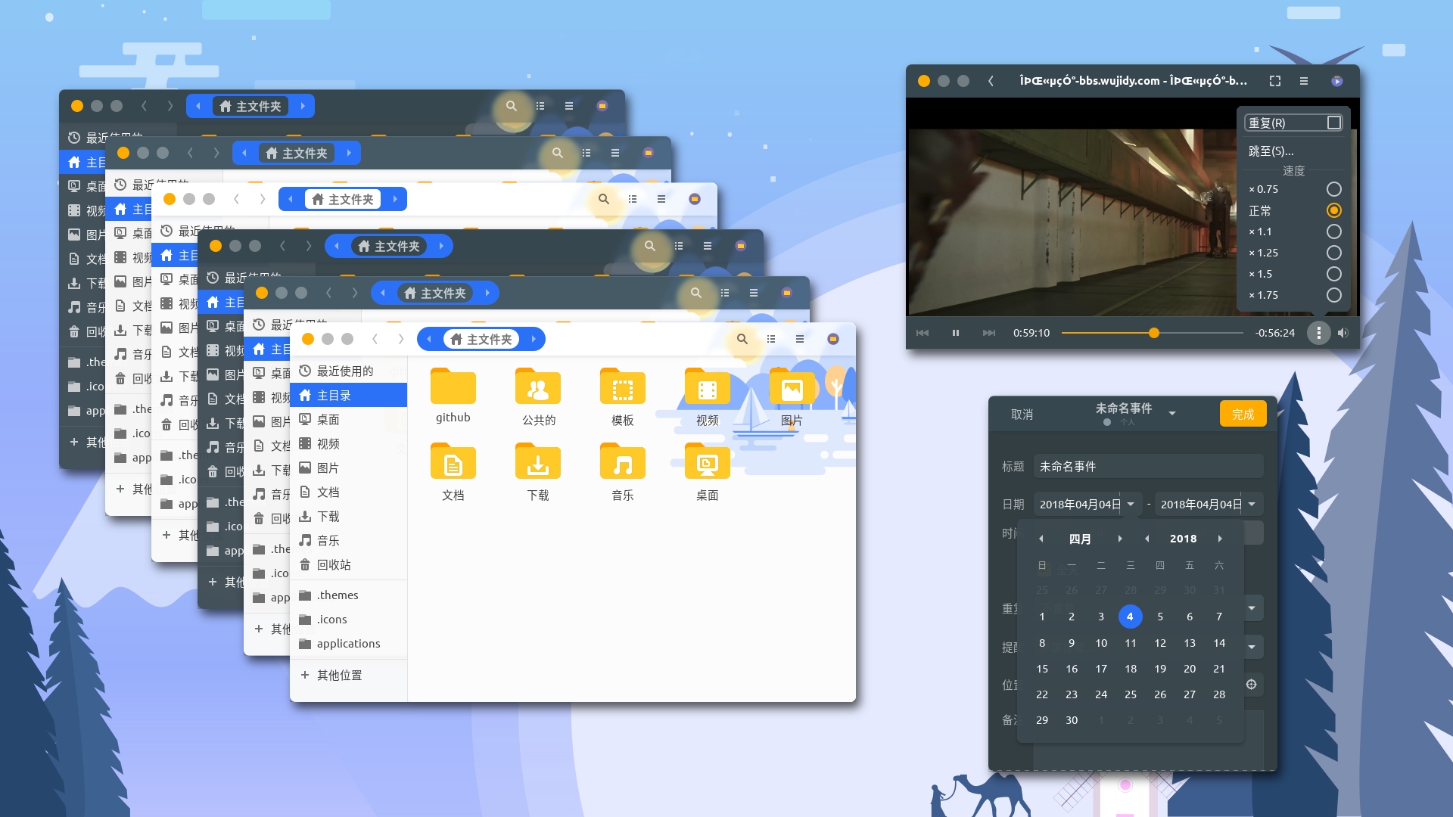Click search icon in front file manager
Screen dimensions: 1453x817
point(742,339)
